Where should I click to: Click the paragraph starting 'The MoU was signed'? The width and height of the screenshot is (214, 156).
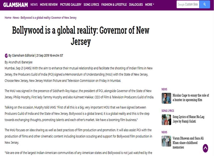pyautogui.click(x=79, y=94)
